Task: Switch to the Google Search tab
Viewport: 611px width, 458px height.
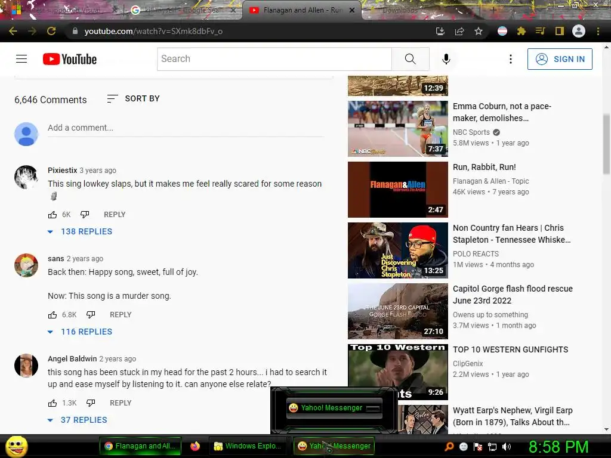Action: 181,10
